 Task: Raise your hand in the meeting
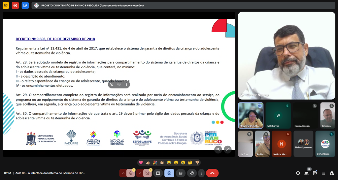[191, 173]
